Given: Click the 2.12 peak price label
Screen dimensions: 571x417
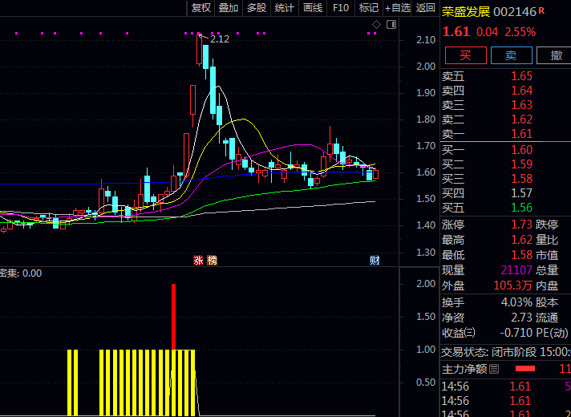Looking at the screenshot, I should [x=220, y=39].
